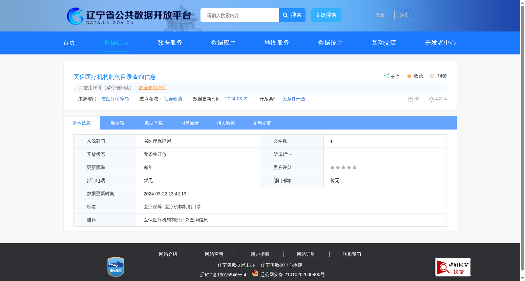
Task: Switch to the 数据下载 tab
Action: pyautogui.click(x=154, y=123)
